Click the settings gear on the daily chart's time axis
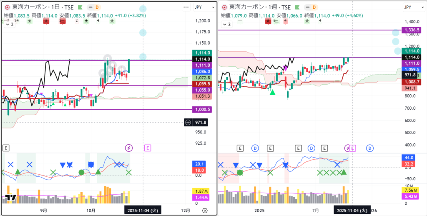Viewport: 427px width, 216px height. point(205,210)
